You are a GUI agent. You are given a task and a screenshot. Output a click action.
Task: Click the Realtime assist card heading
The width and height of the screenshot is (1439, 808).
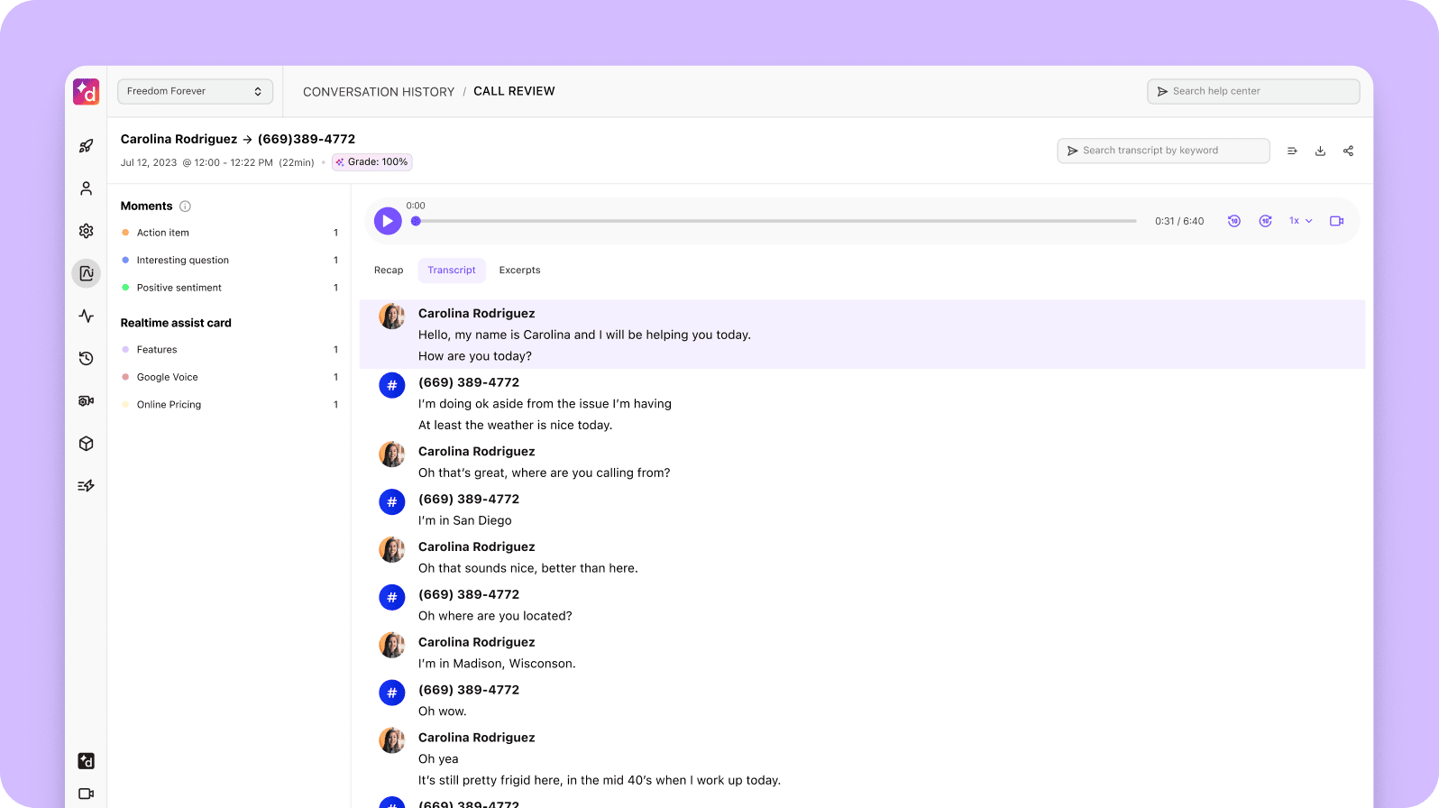(176, 323)
